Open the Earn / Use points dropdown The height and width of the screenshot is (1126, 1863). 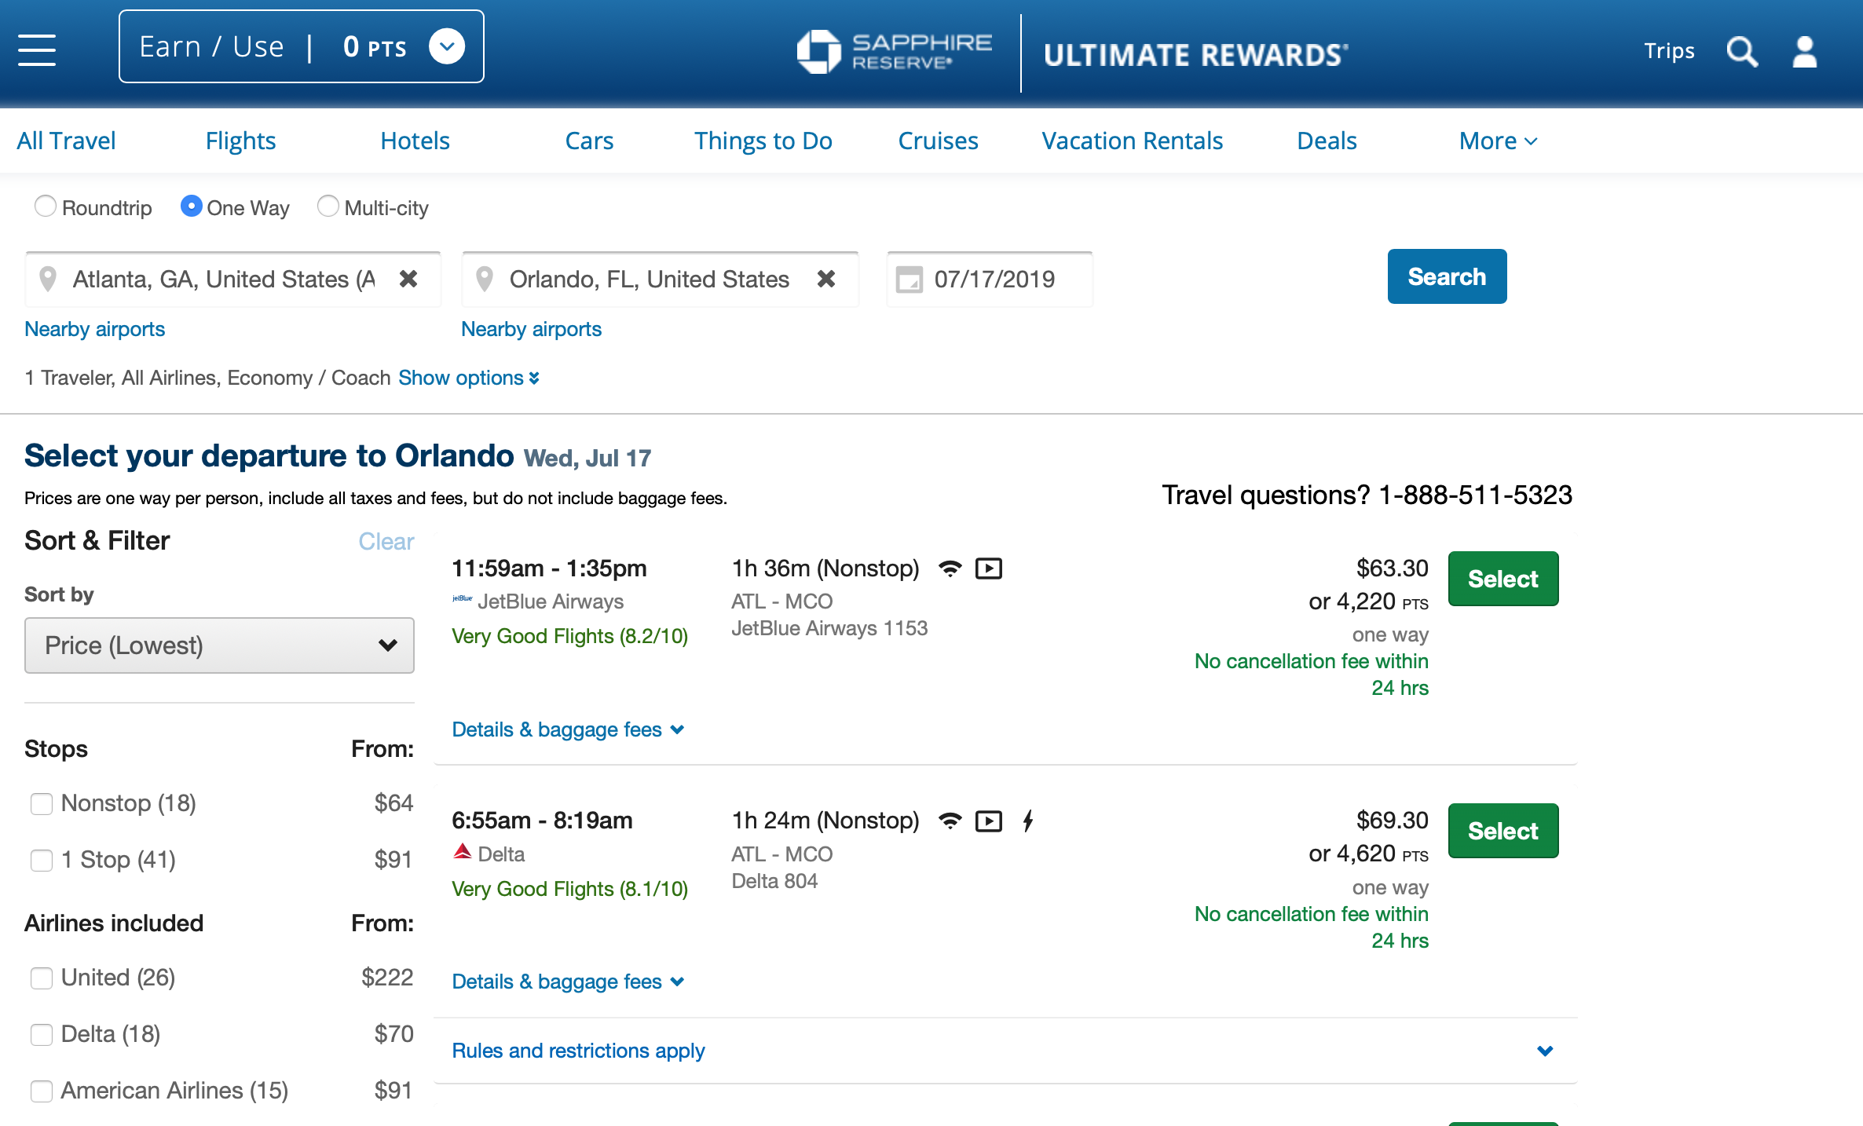(x=301, y=46)
